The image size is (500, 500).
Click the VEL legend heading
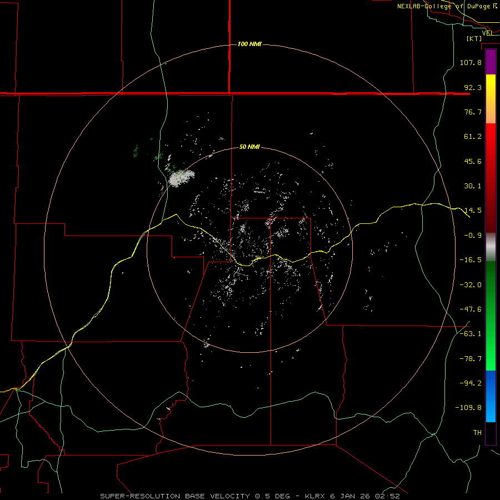coord(487,33)
